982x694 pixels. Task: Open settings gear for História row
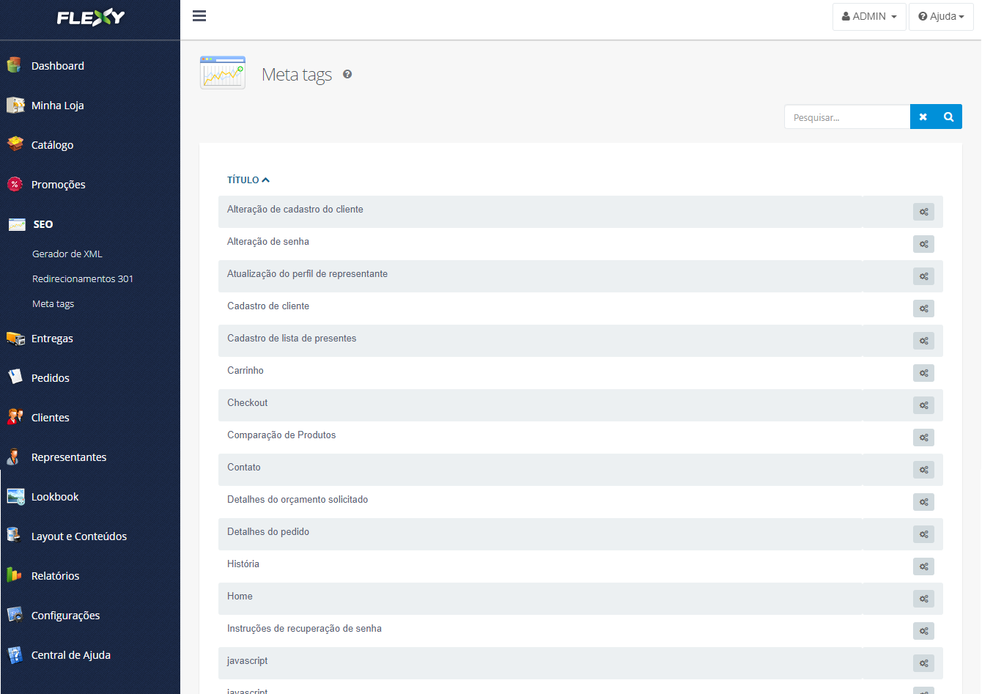[923, 566]
